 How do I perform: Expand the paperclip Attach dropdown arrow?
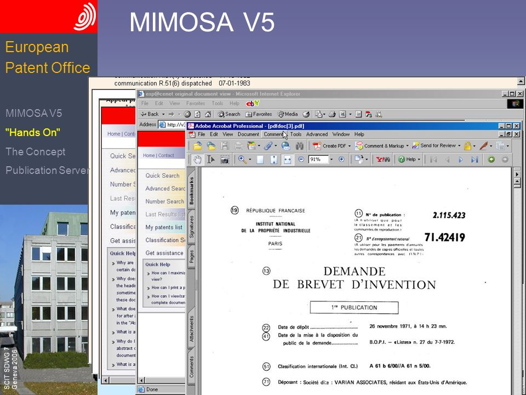click(x=276, y=146)
